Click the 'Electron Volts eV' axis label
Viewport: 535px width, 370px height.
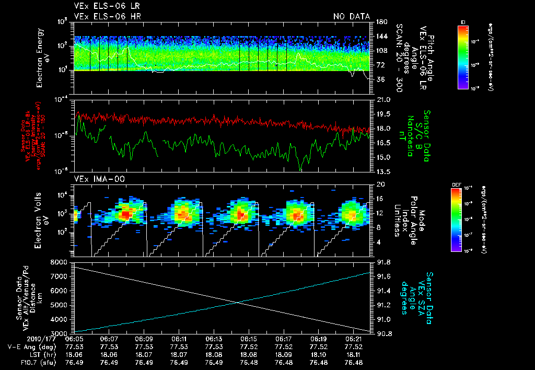[41, 220]
